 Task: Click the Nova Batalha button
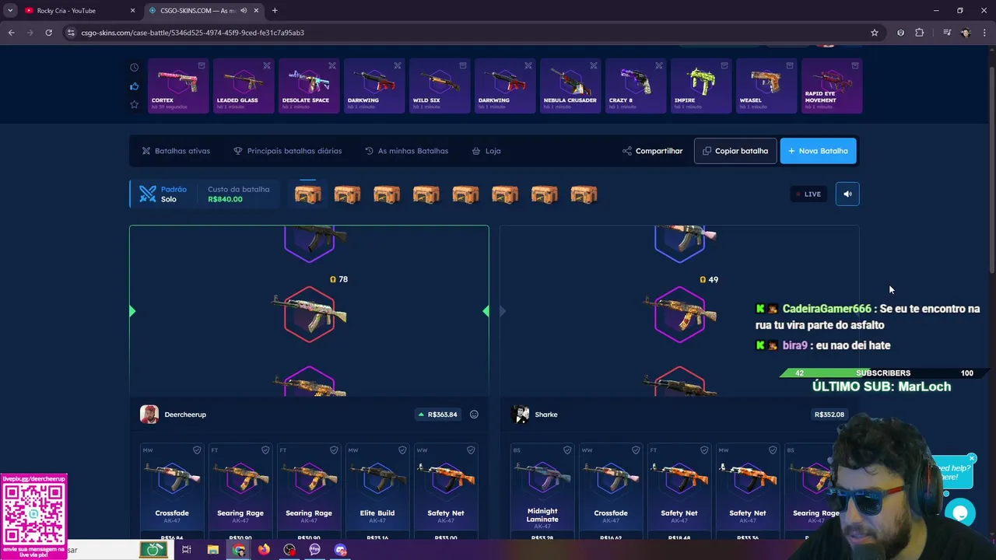[818, 151]
